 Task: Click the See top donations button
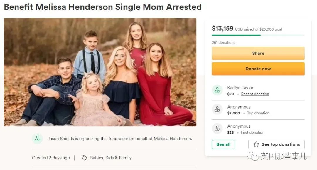coord(276,144)
